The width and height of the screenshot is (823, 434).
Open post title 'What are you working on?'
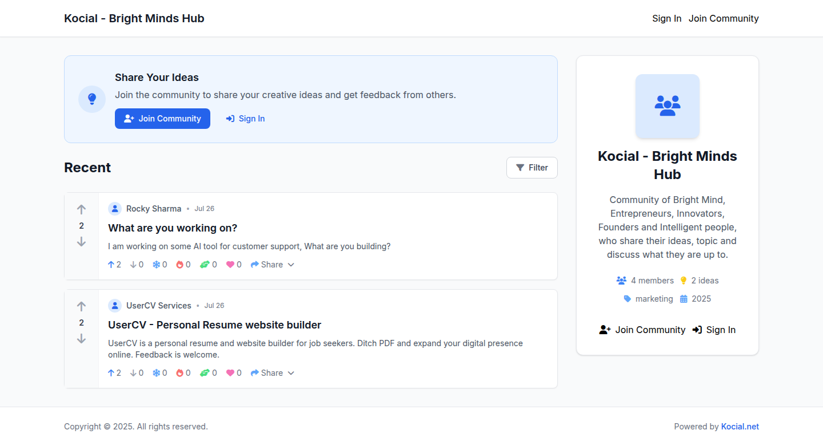coord(173,228)
